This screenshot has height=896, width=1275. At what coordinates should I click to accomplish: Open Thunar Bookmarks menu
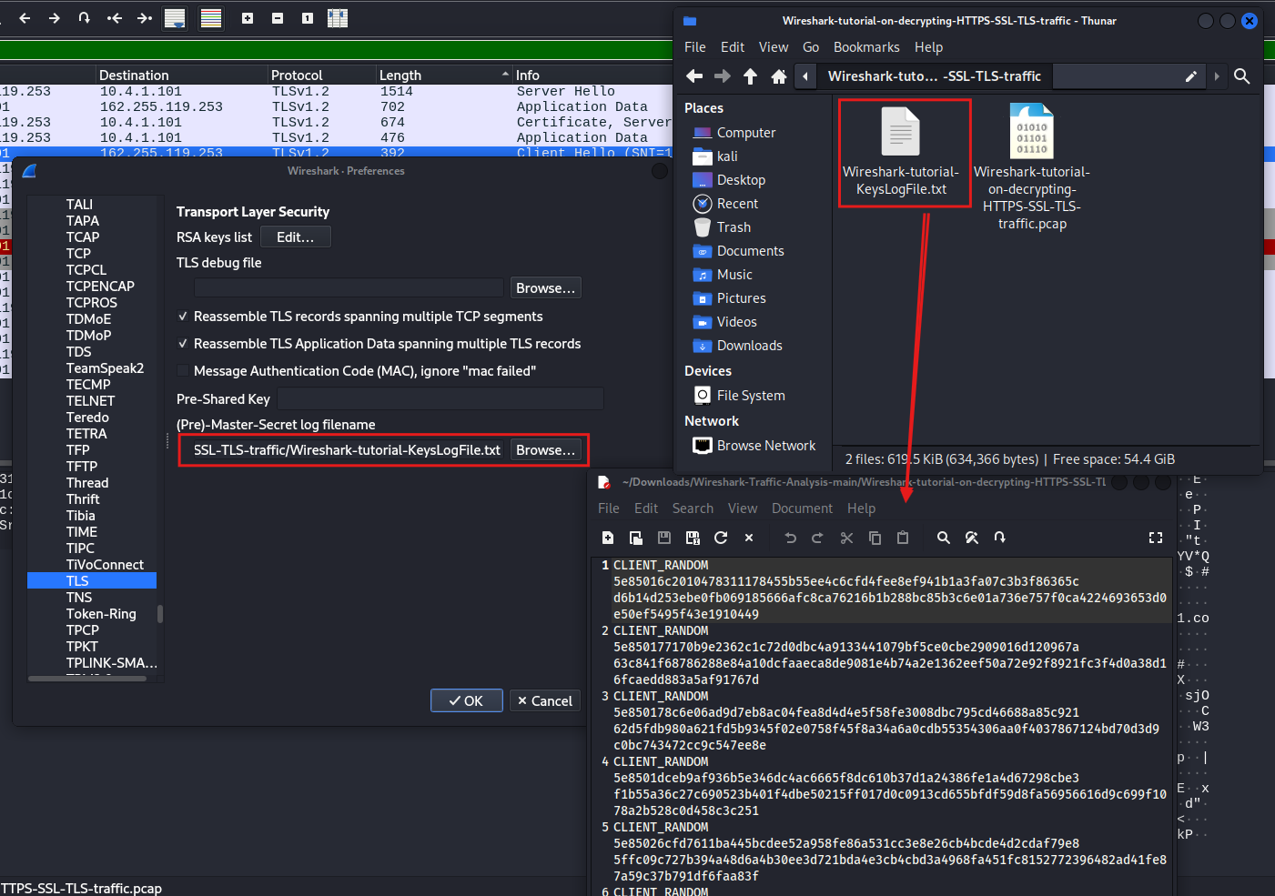tap(866, 47)
